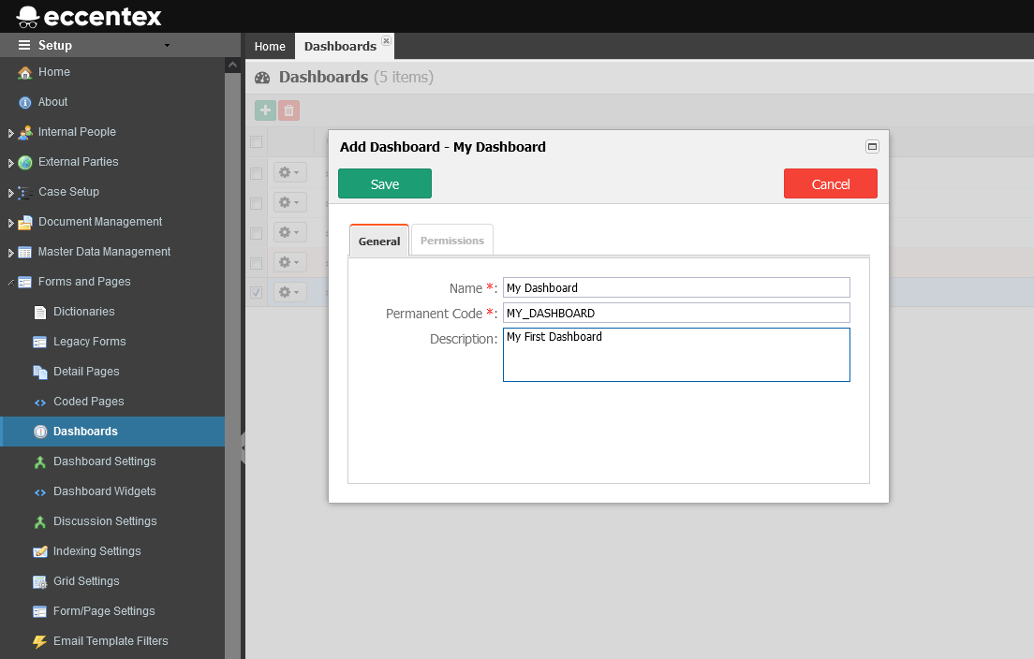The height and width of the screenshot is (659, 1034).
Task: Click the Name input field
Action: tap(676, 287)
